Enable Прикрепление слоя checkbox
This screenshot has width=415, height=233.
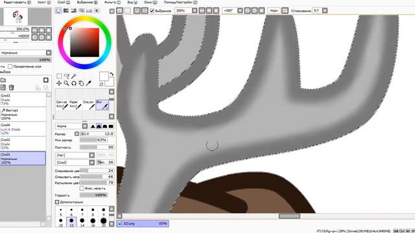tap(10, 66)
